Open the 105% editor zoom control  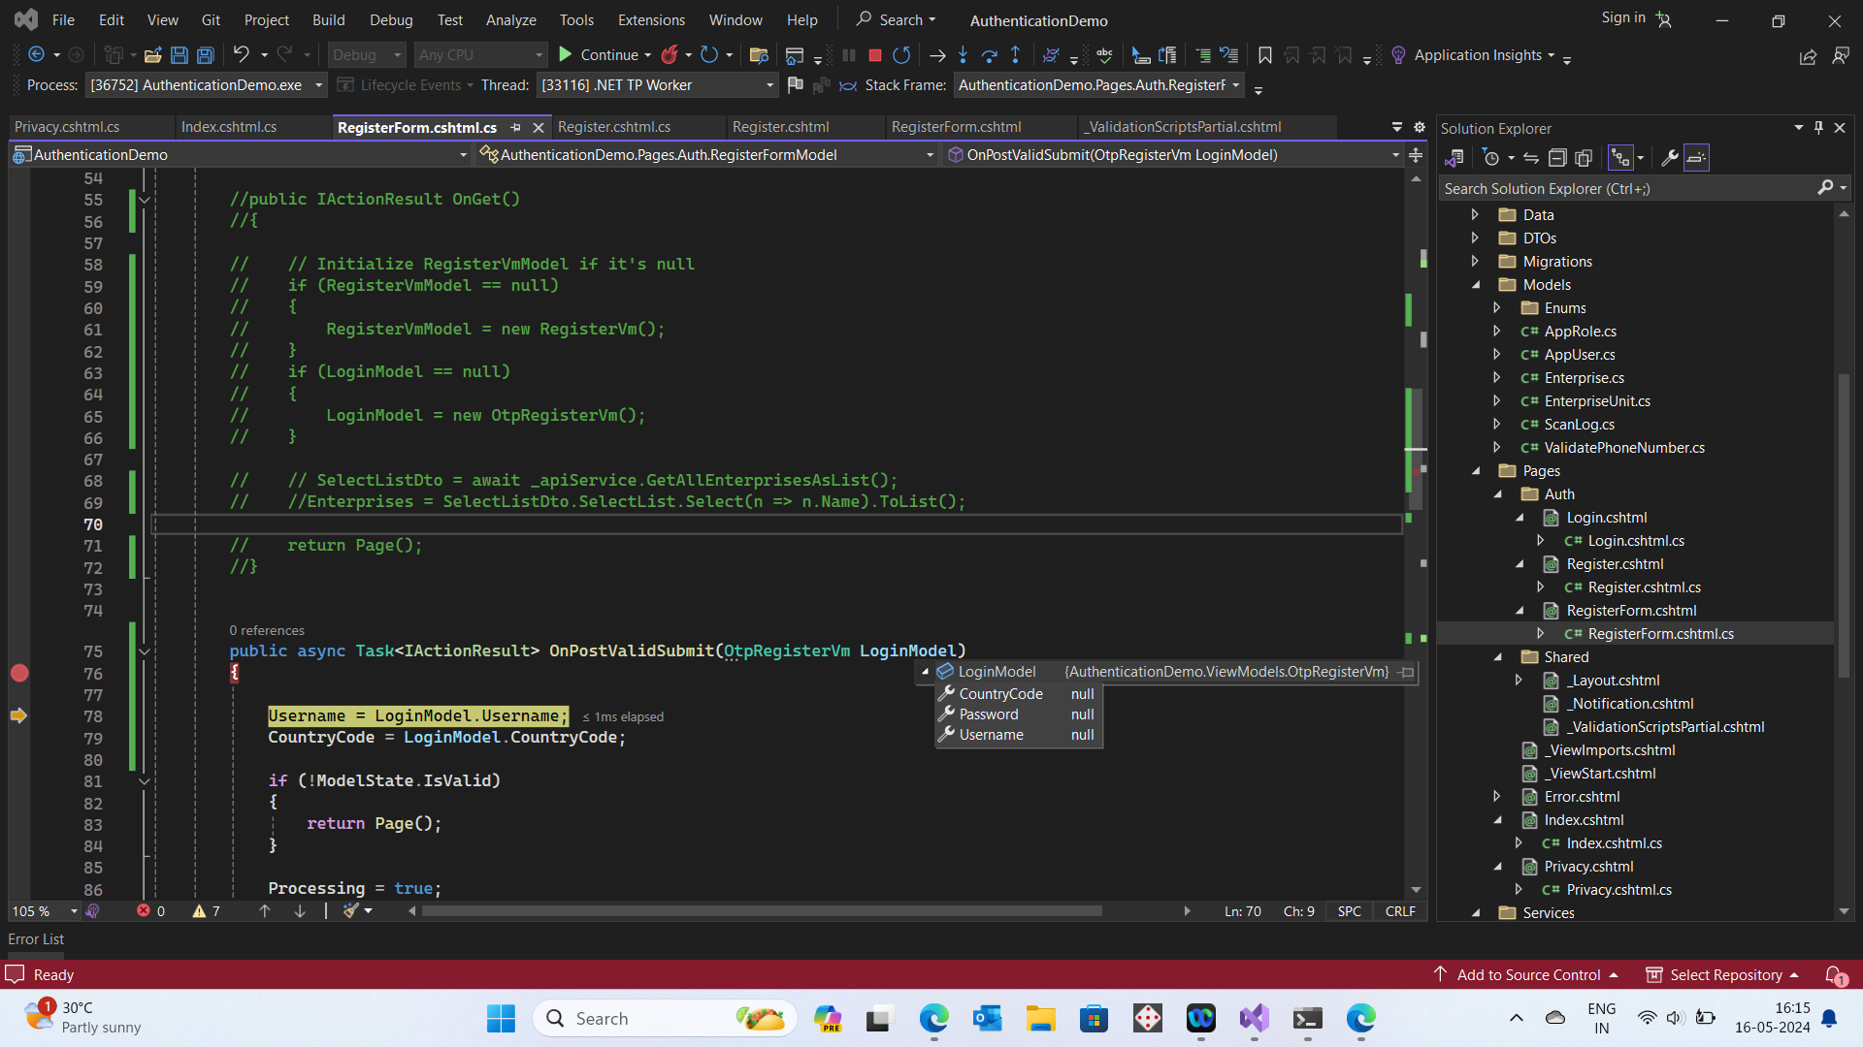[x=43, y=911]
